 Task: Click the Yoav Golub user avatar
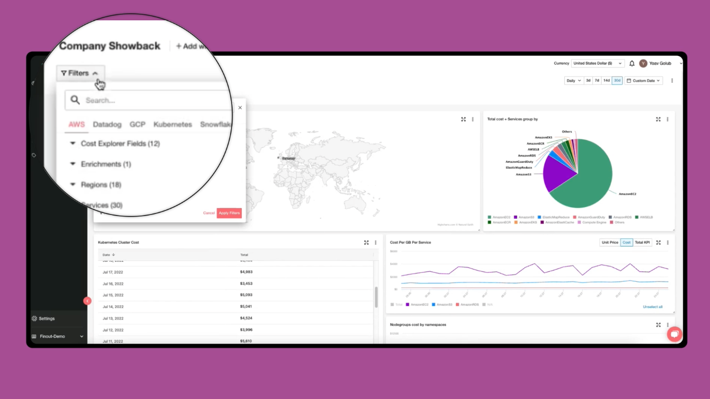point(643,64)
